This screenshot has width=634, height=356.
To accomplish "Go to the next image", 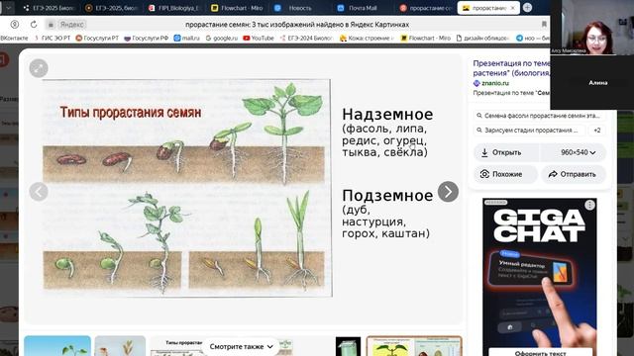I will pos(448,191).
